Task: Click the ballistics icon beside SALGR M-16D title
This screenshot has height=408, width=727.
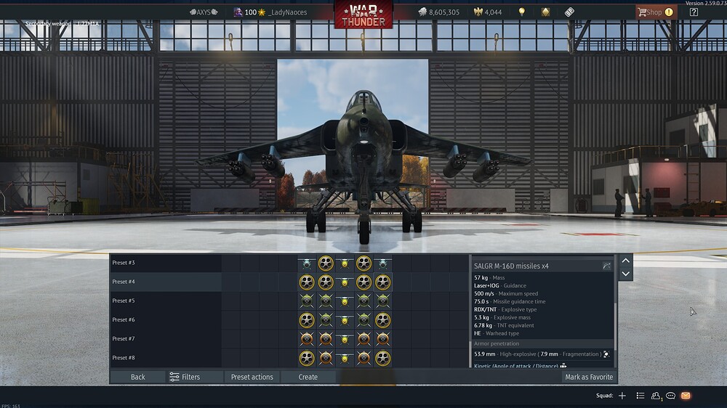Action: pos(606,266)
